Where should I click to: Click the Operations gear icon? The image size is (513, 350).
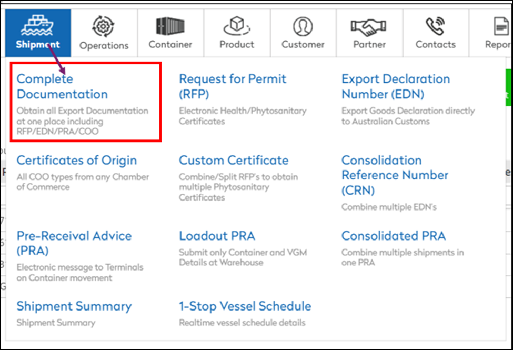pyautogui.click(x=103, y=26)
